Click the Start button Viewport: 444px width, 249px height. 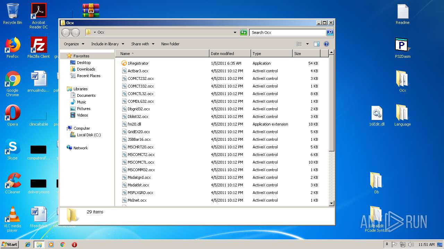[x=10, y=244]
